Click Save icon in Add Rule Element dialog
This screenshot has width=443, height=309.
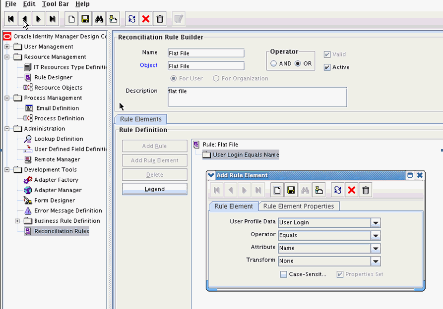(x=291, y=190)
